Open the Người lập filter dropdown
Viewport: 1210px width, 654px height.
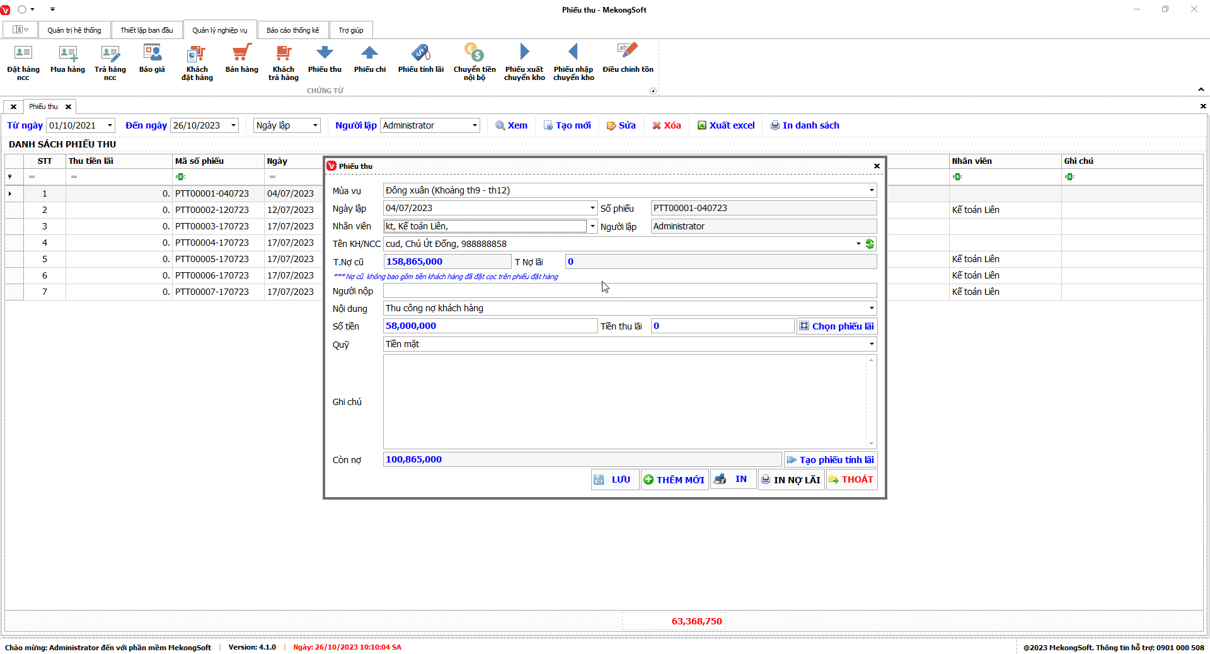click(474, 125)
